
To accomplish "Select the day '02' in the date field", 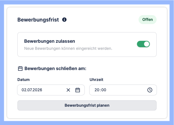I will 24,90.
